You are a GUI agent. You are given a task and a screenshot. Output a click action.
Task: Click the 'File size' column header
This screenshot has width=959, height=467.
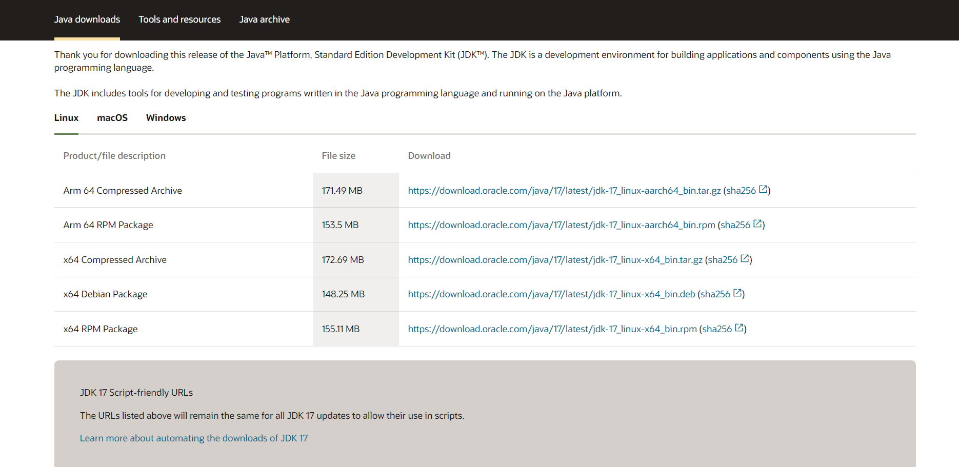[338, 156]
